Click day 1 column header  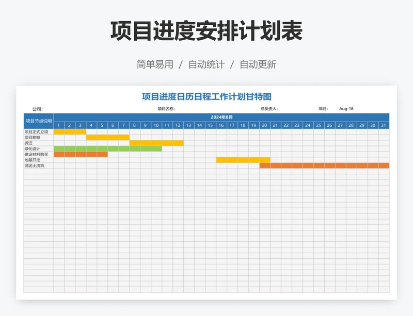click(59, 125)
